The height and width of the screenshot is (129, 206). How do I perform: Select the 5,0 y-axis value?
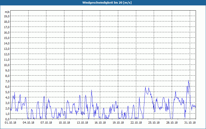coord(7,92)
